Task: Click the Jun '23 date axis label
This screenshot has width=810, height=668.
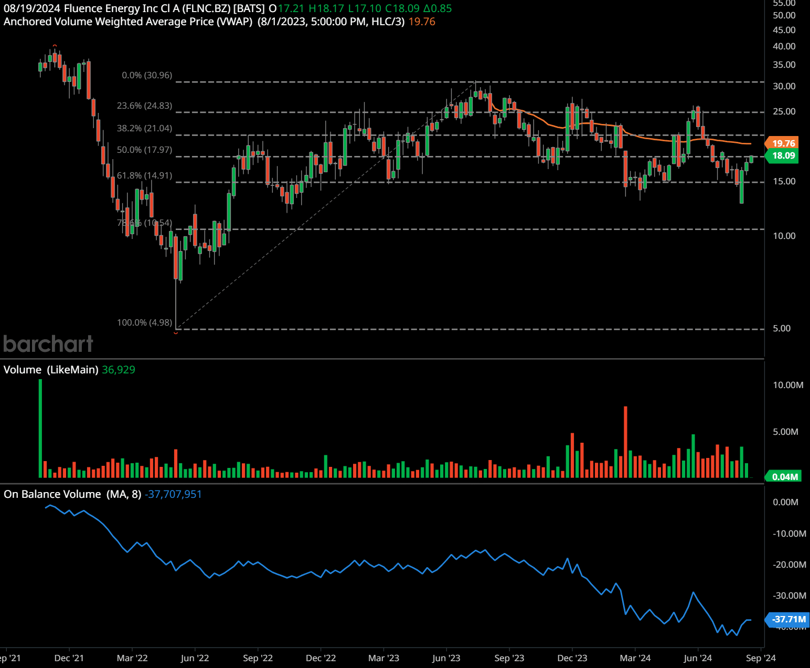Action: [x=446, y=658]
